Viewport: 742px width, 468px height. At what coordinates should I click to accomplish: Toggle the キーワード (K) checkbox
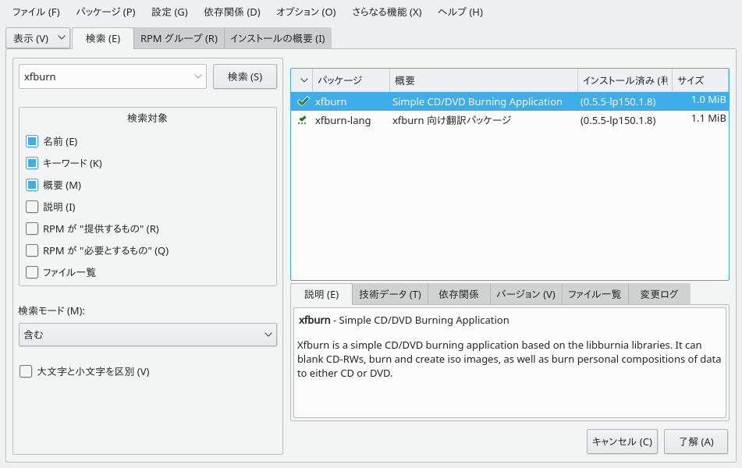[x=32, y=163]
